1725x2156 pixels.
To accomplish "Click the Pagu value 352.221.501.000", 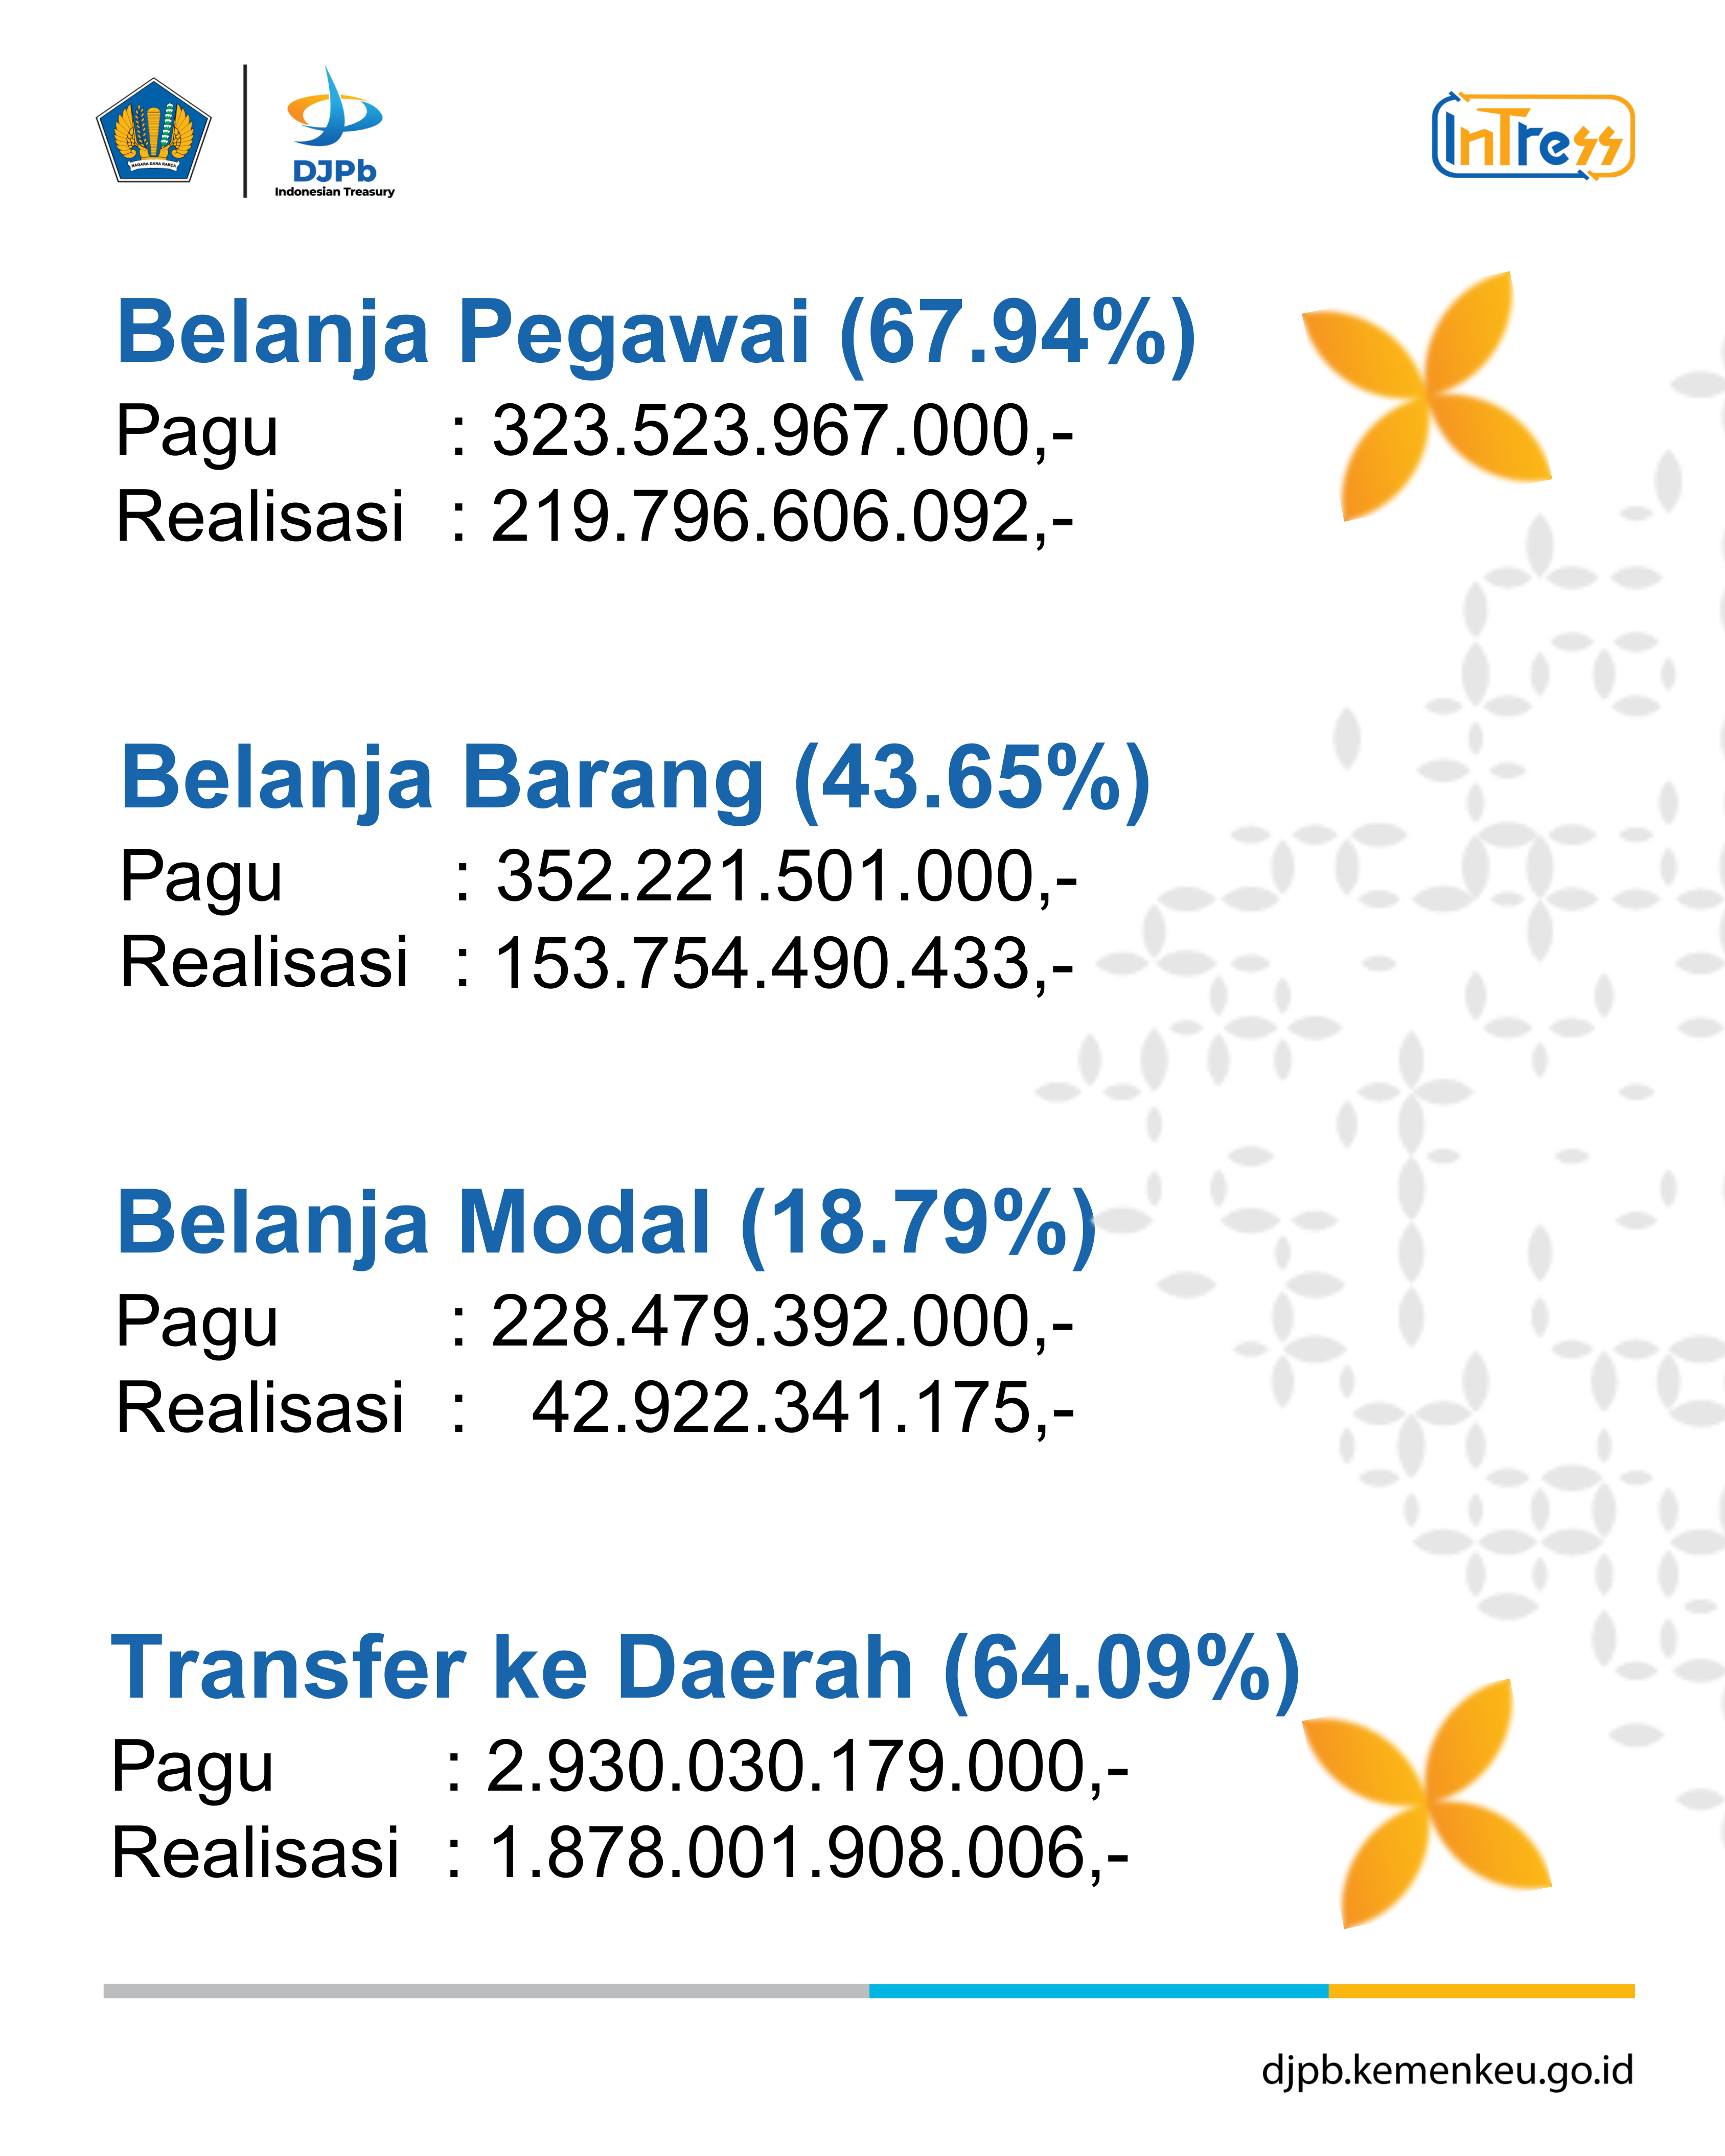I will point(785,877).
